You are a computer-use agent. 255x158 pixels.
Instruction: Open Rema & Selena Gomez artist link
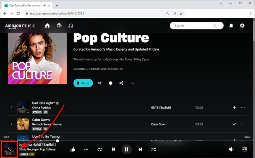[47, 124]
